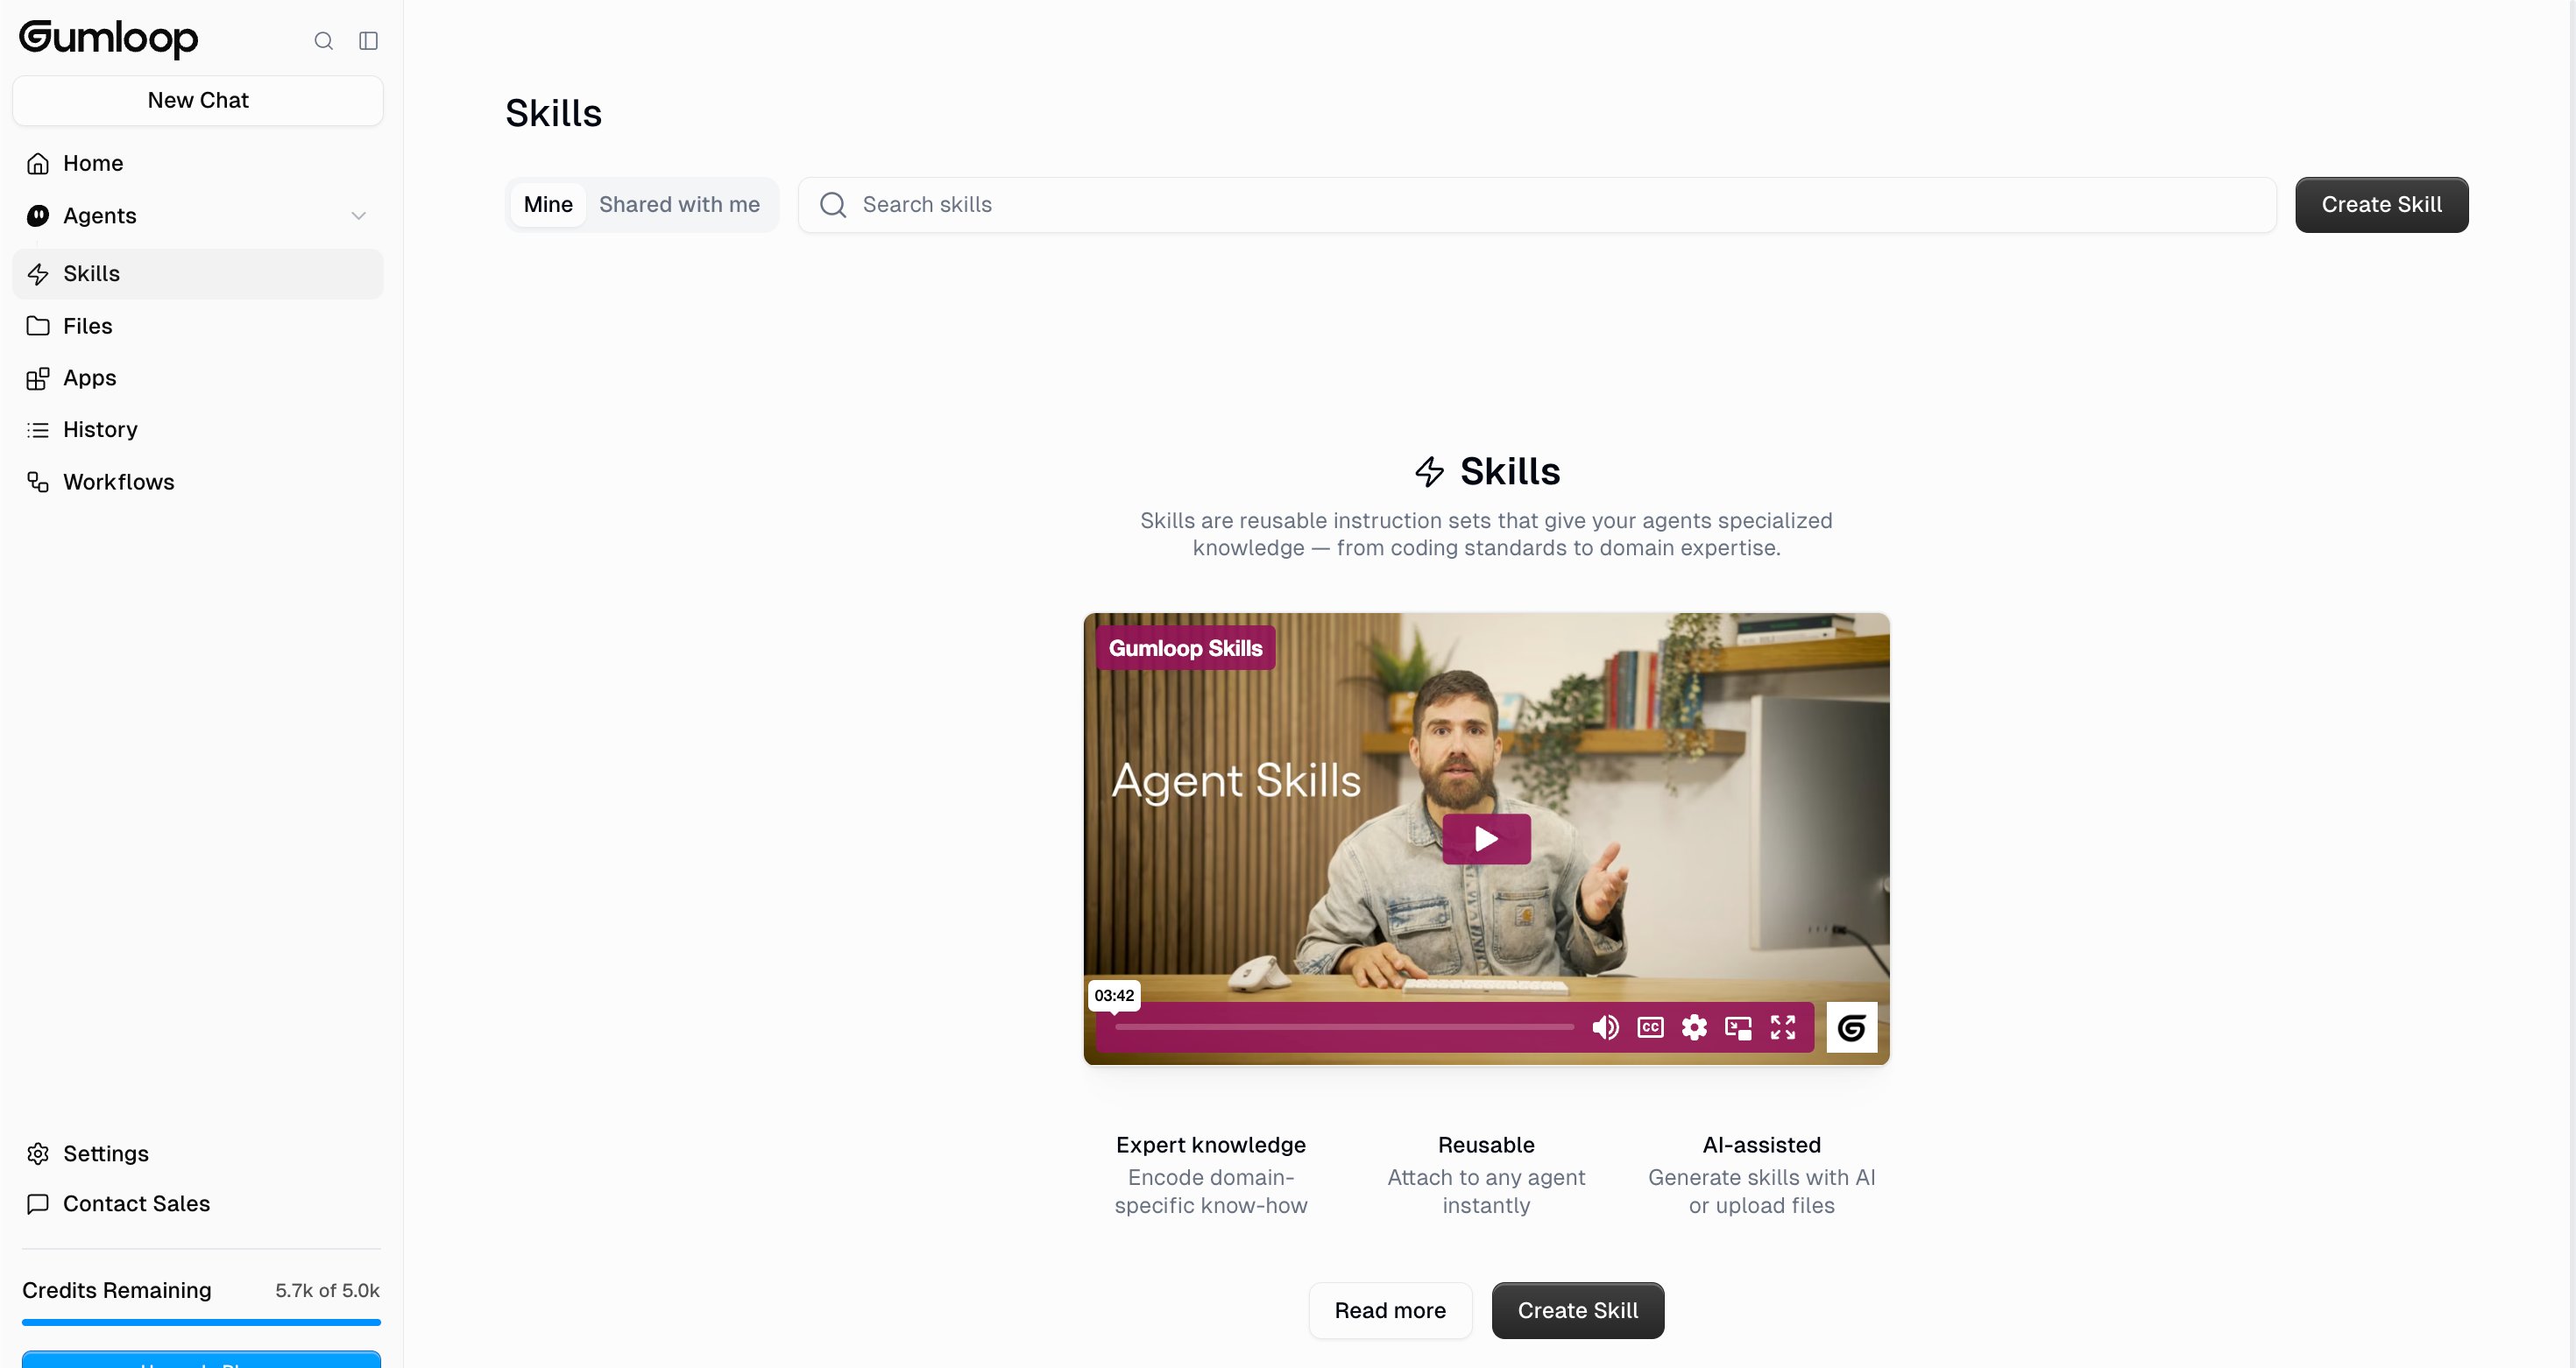The height and width of the screenshot is (1368, 2576).
Task: Click the bottom Create Skill button
Action: click(x=1577, y=1311)
